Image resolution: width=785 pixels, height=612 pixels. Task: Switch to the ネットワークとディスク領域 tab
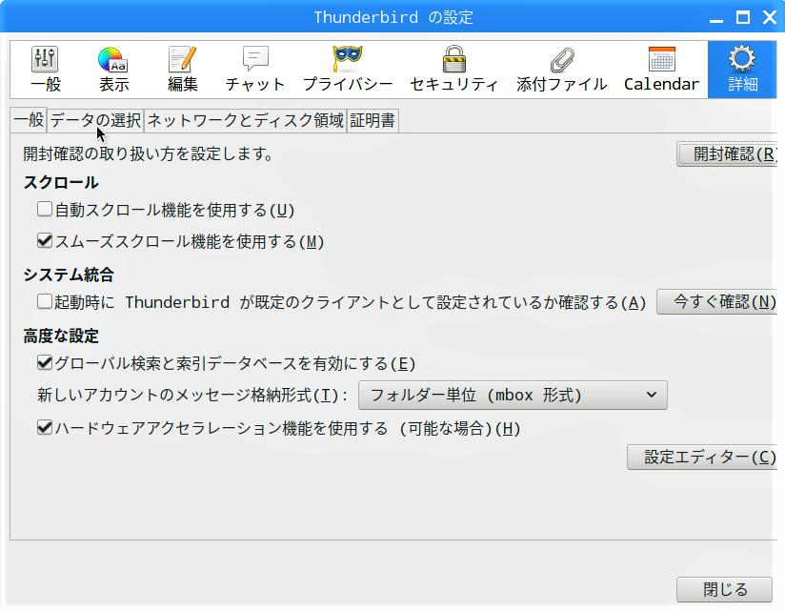tap(246, 121)
